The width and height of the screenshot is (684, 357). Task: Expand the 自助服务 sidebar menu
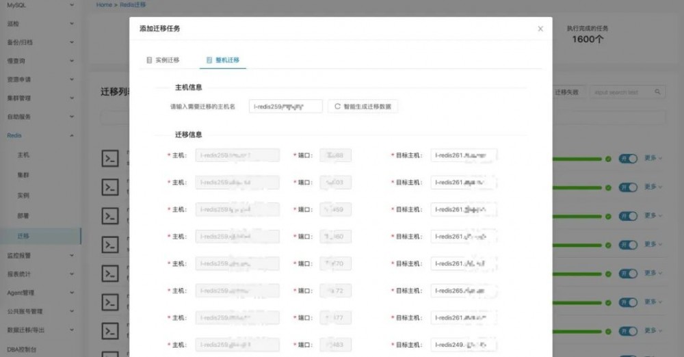40,117
